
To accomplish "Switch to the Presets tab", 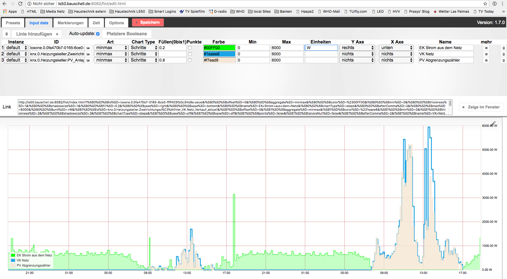I will pos(13,23).
